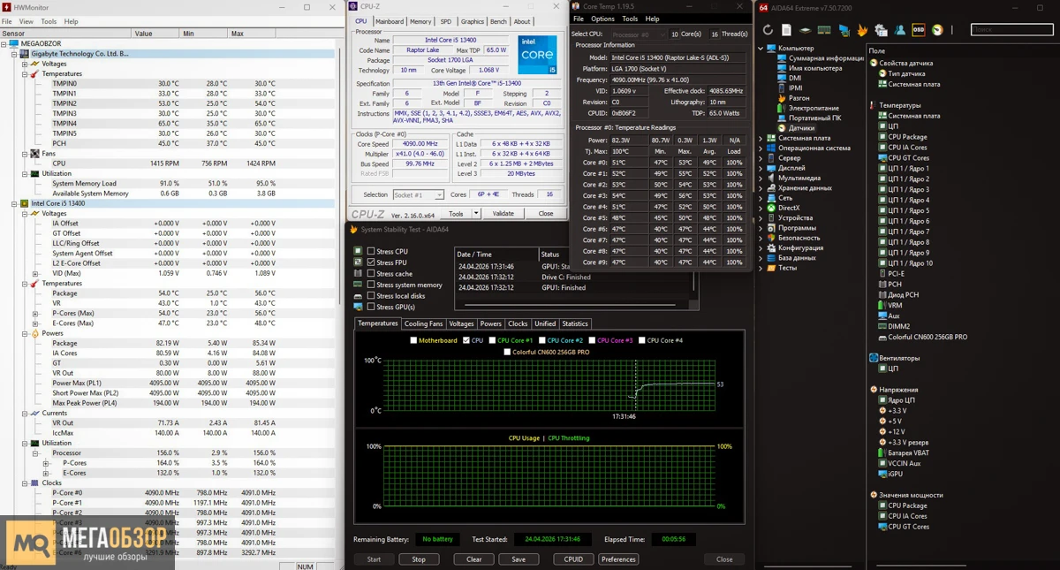Enable the Stress cache checkbox
Image resolution: width=1060 pixels, height=570 pixels.
[x=371, y=274]
